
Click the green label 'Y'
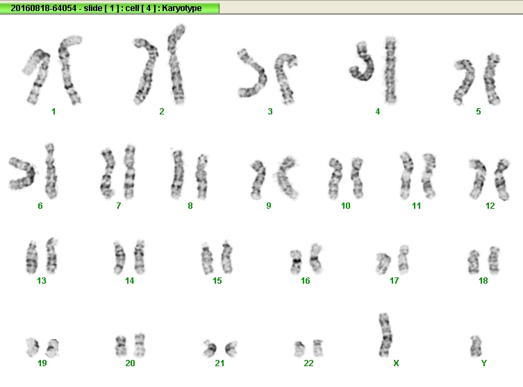484,363
